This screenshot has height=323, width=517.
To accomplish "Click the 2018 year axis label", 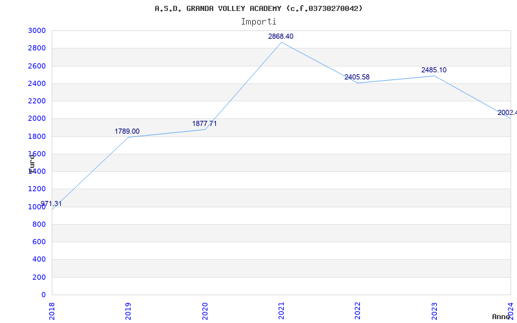I will (x=52, y=311).
